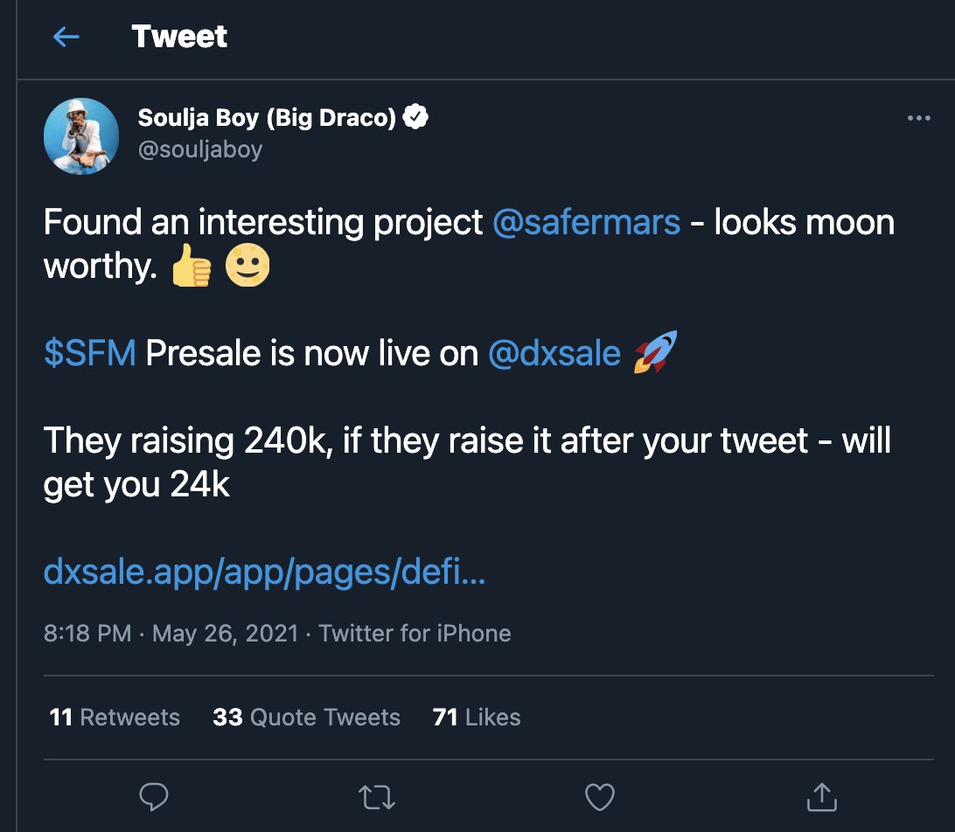The height and width of the screenshot is (832, 955).
Task: Open Soulja Boy's profile picture
Action: coord(81,135)
